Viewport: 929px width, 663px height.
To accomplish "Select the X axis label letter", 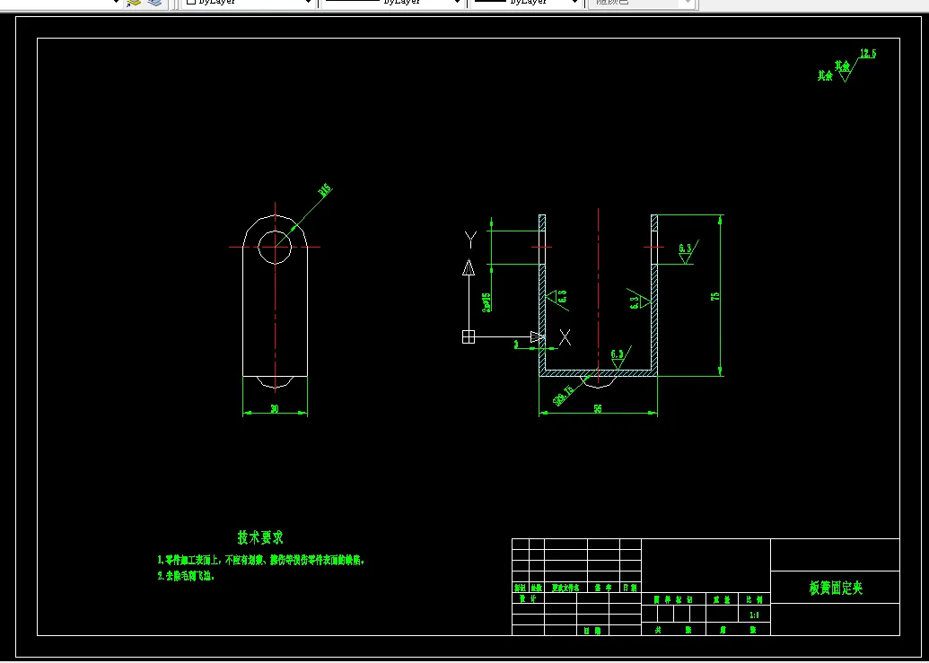I will (565, 338).
